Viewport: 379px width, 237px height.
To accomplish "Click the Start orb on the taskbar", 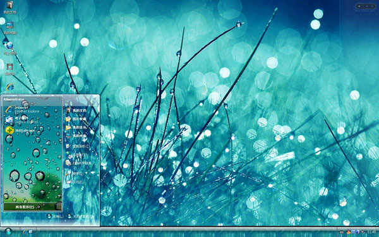I will tap(8, 232).
